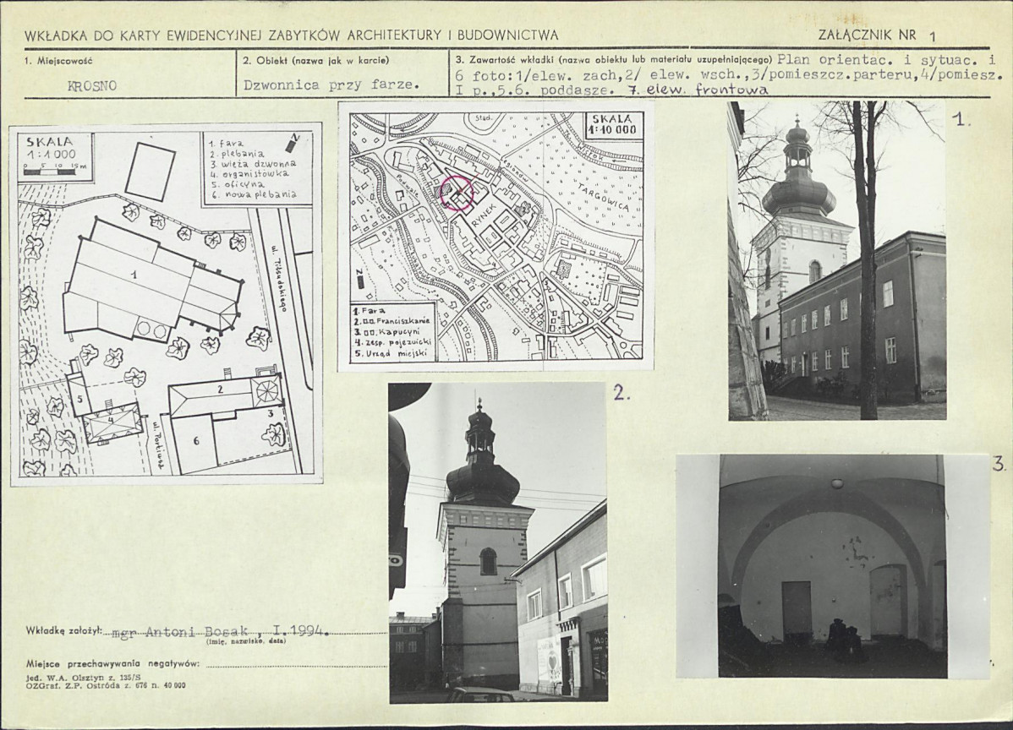Click photo 1 of west elevation tower
The image size is (1013, 730).
(x=837, y=261)
